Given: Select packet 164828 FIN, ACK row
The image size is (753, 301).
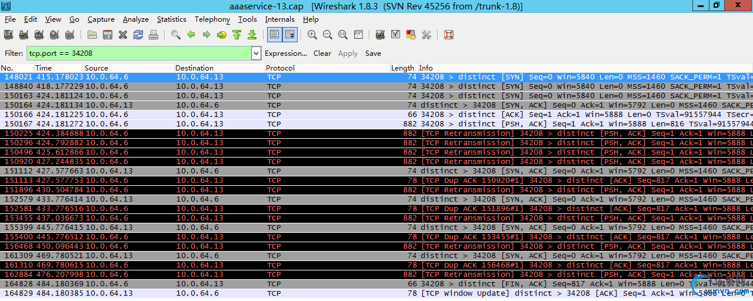Looking at the screenshot, I should coord(376,284).
